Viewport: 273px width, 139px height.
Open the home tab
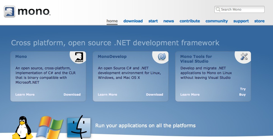click(x=112, y=21)
